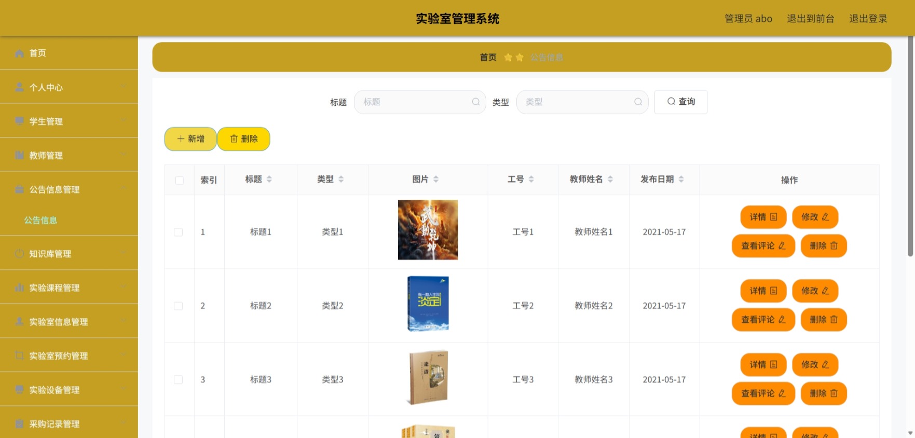The height and width of the screenshot is (438, 915).
Task: Click the chart icon next to 实验课程管理
Action: pyautogui.click(x=19, y=288)
